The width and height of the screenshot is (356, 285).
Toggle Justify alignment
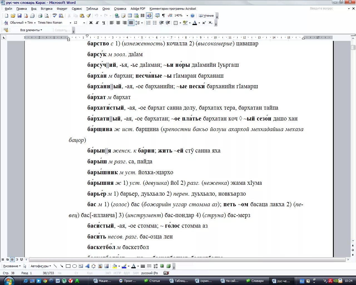(131, 23)
